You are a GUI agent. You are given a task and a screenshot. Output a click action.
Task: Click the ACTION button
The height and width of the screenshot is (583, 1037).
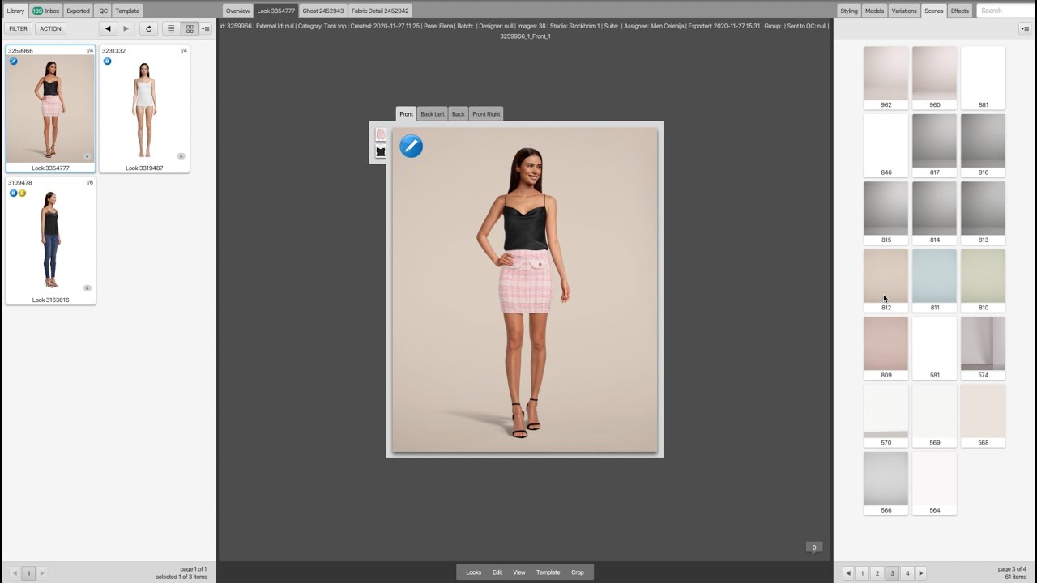click(50, 28)
